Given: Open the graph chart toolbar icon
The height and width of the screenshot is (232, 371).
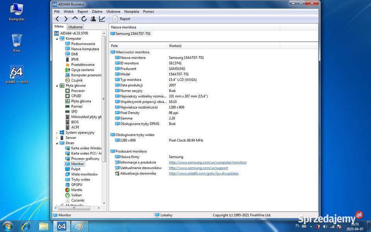Looking at the screenshot, I should (102, 19).
